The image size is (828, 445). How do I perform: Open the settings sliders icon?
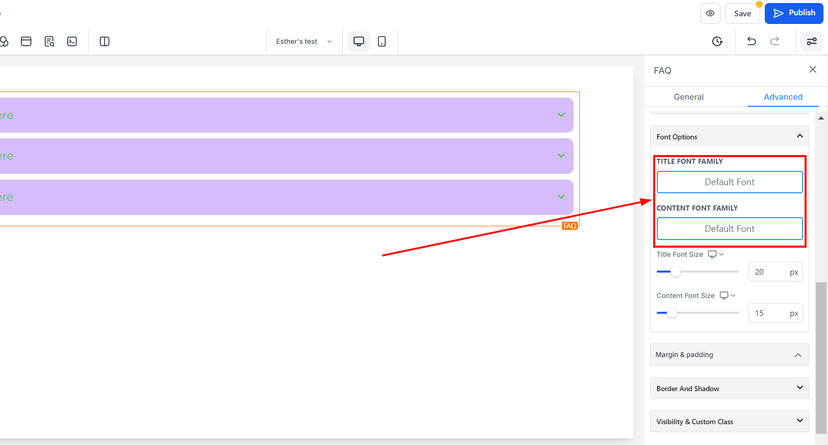point(812,41)
